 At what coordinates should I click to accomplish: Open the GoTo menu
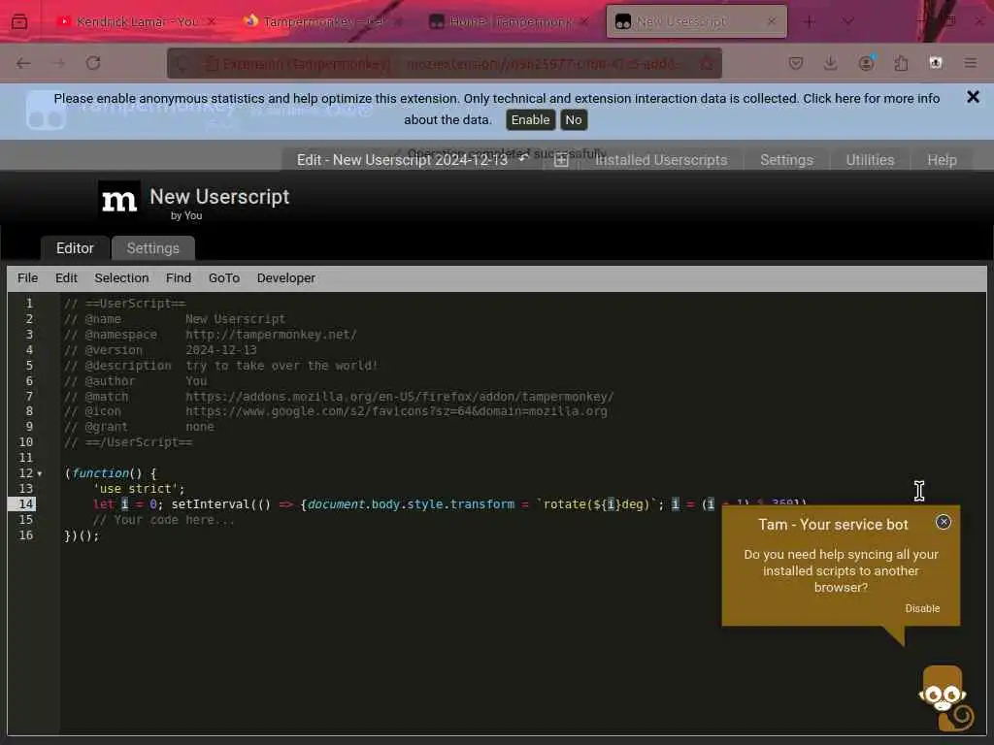point(224,278)
